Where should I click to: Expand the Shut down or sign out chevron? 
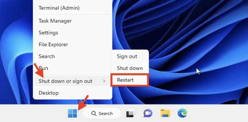tap(104, 81)
